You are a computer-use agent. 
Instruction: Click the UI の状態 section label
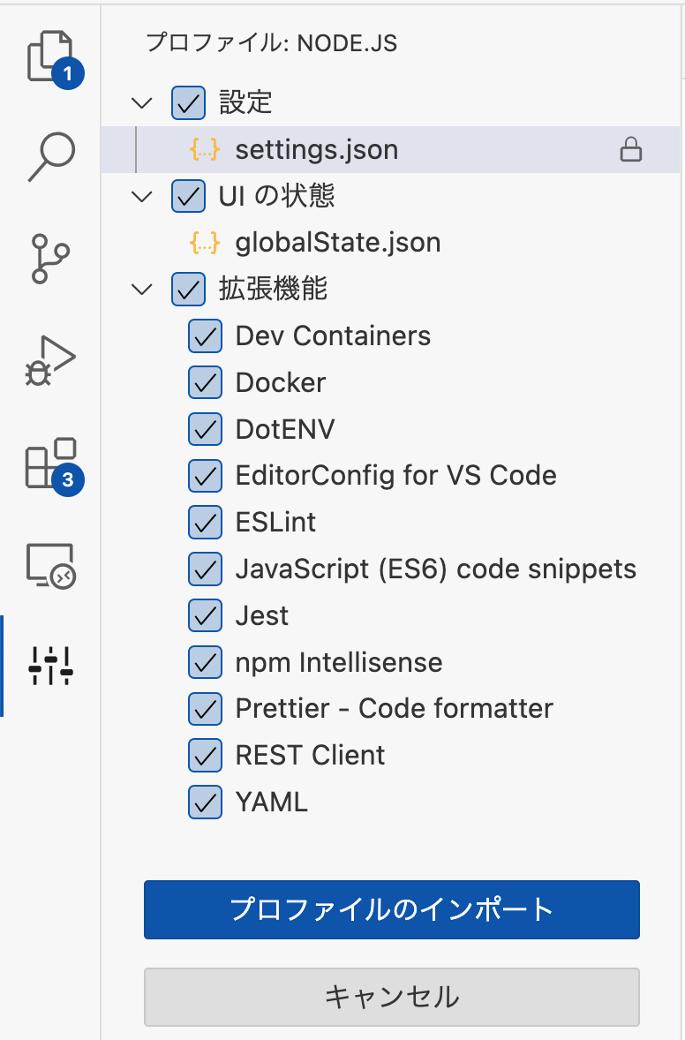pos(276,196)
